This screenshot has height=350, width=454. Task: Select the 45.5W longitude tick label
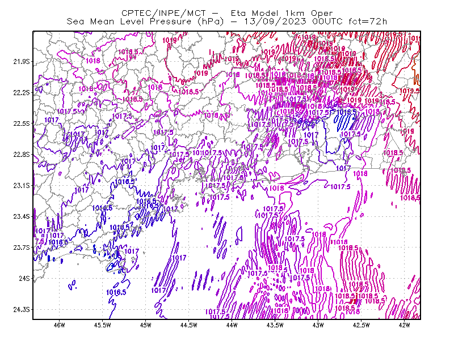pyautogui.click(x=103, y=325)
